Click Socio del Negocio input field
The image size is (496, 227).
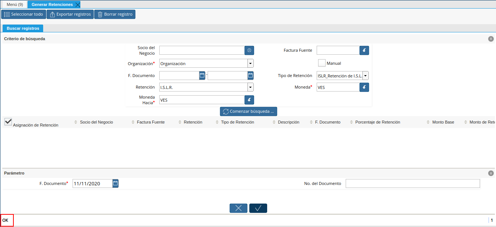click(202, 50)
